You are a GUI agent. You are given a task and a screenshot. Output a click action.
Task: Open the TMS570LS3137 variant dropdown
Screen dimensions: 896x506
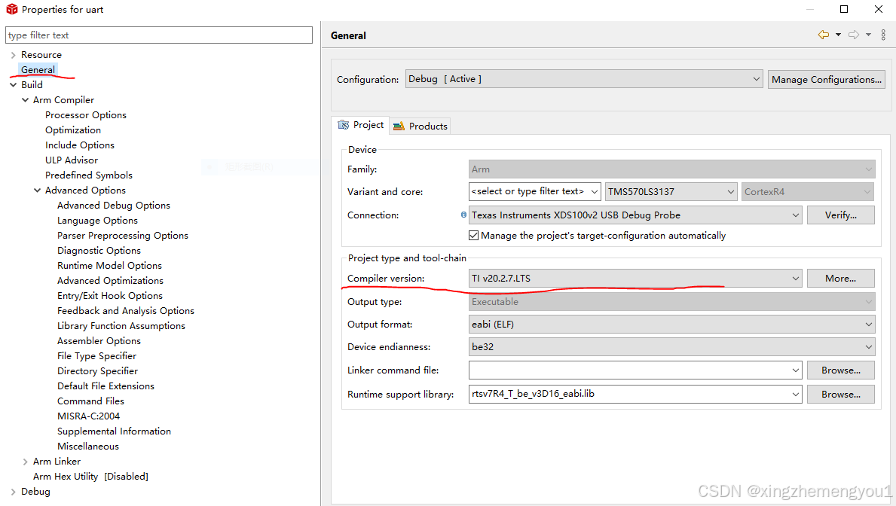(x=671, y=191)
